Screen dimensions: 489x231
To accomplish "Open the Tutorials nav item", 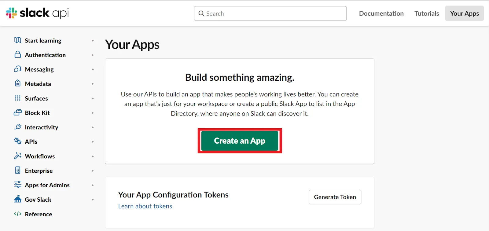I will [x=427, y=13].
